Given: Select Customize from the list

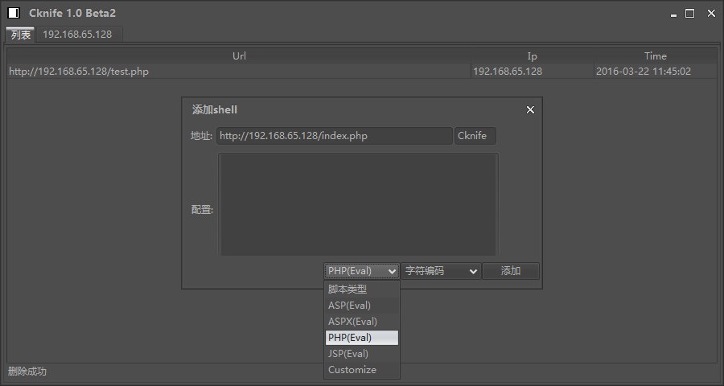Looking at the screenshot, I should pyautogui.click(x=362, y=370).
